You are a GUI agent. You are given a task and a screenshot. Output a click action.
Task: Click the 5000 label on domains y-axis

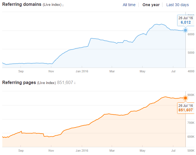pyautogui.click(x=191, y=53)
